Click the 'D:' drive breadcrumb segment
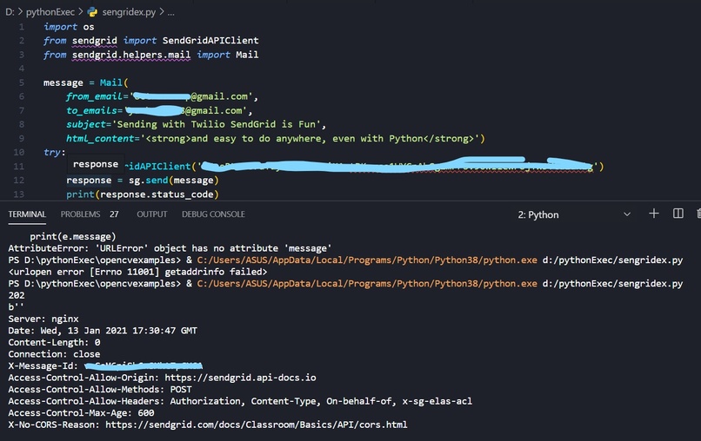This screenshot has width=701, height=441. 10,12
